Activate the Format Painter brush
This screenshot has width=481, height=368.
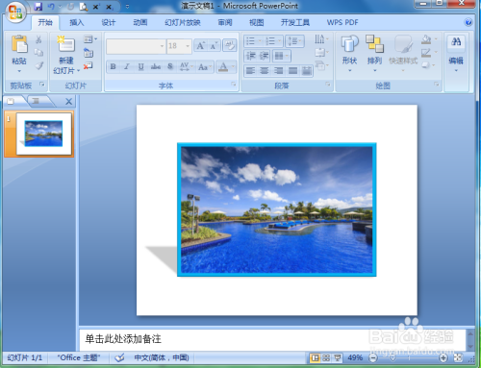point(38,65)
